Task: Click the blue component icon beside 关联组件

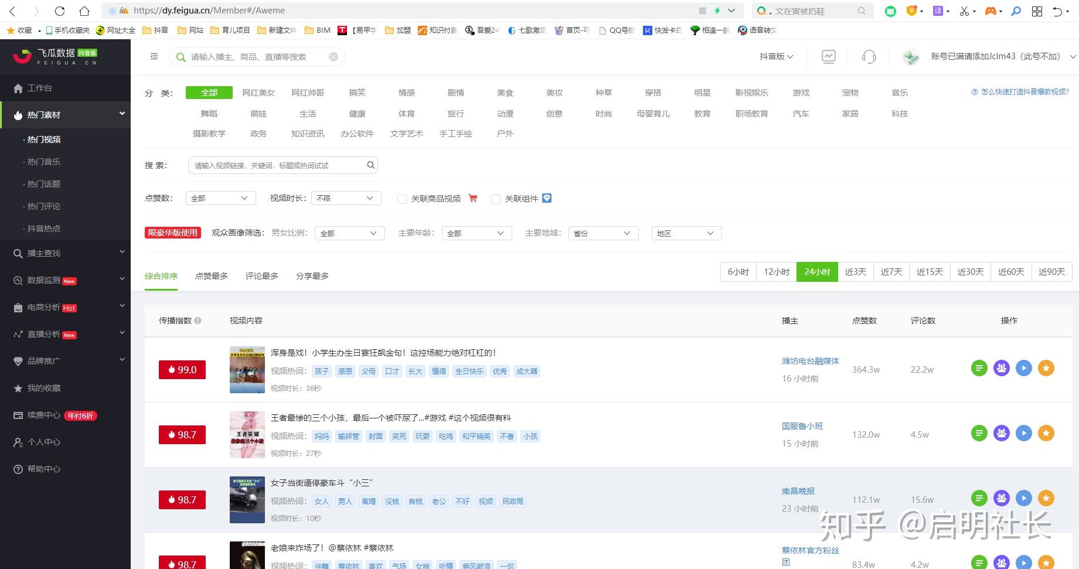Action: [547, 198]
